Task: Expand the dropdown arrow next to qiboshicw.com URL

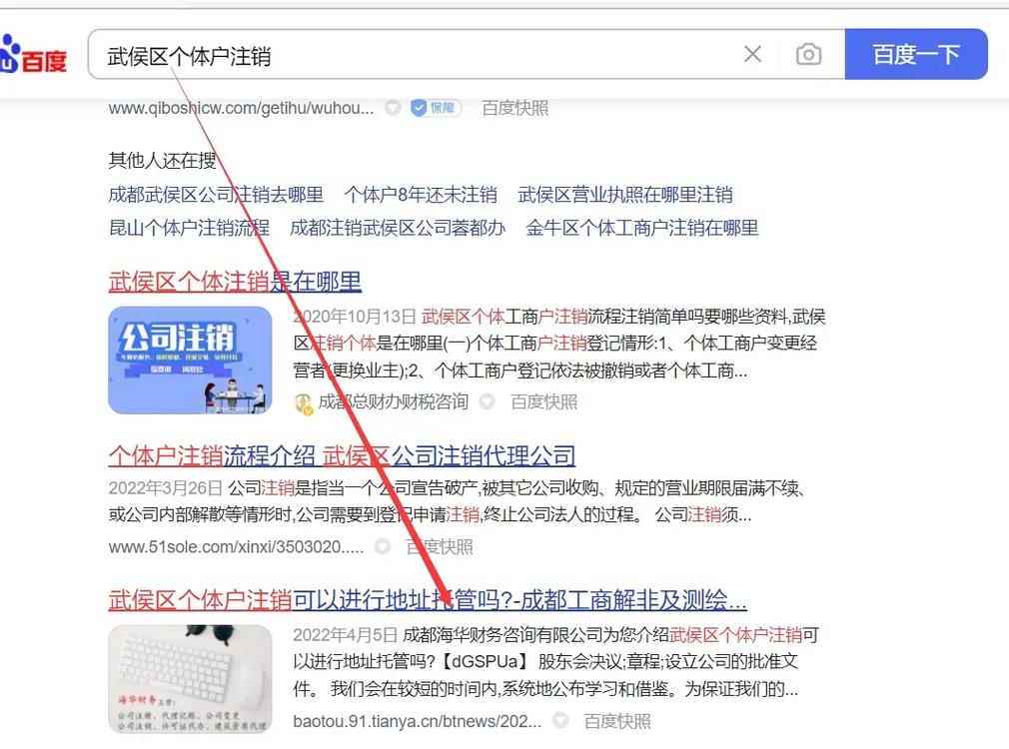Action: coord(392,108)
